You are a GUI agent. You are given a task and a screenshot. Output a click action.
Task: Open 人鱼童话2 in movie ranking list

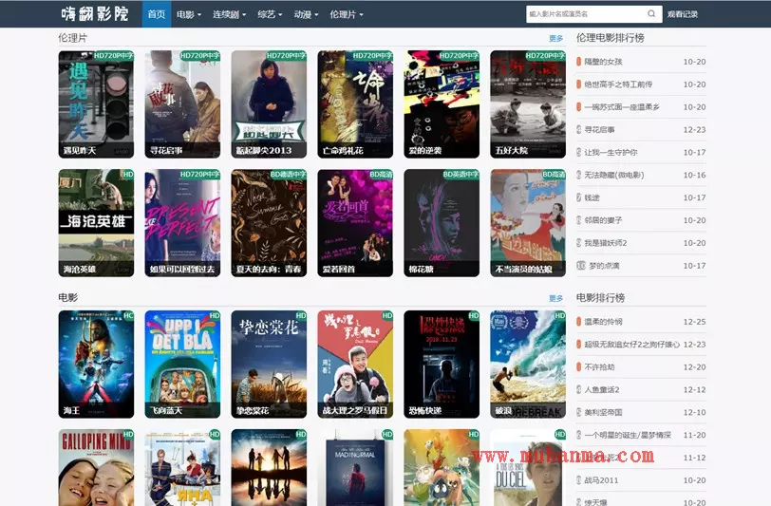tap(602, 390)
